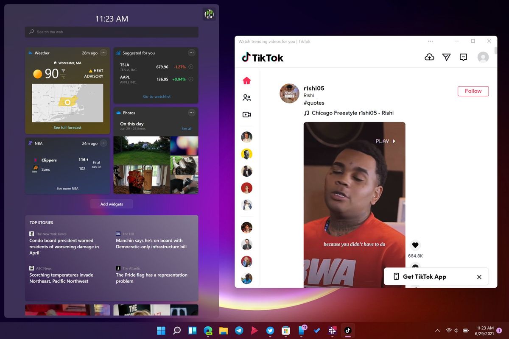Click the Add widgets button
This screenshot has width=509, height=339.
(x=111, y=204)
